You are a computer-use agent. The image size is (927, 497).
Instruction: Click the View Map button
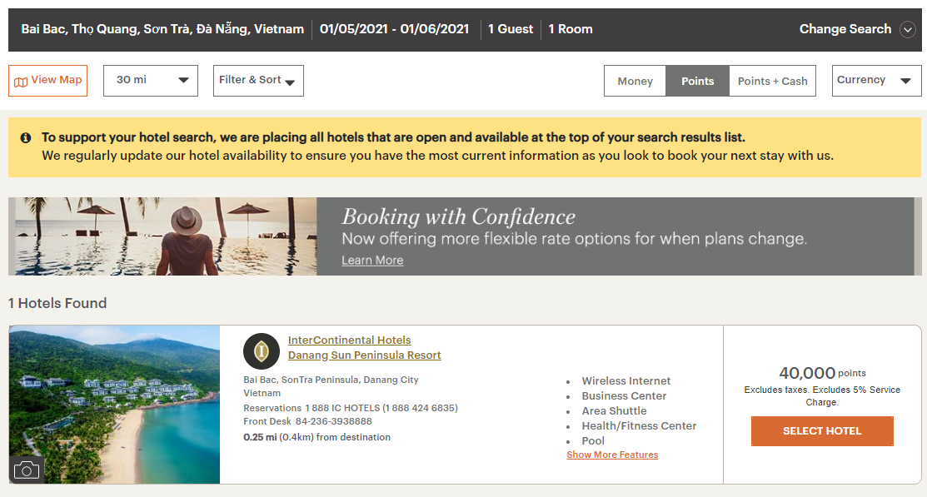click(x=47, y=81)
